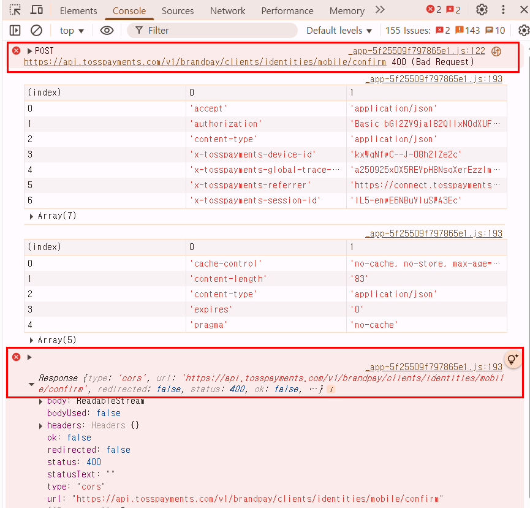Select the 'kxWqNfwC--J-08h2IZe2c' value
Viewport: 530px width, 508px height.
(x=427, y=154)
